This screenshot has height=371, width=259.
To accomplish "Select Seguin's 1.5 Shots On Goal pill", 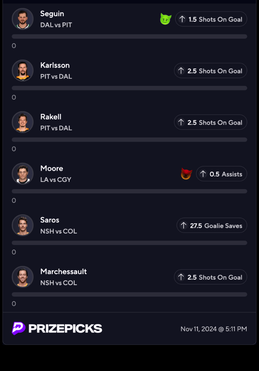I will (x=211, y=19).
